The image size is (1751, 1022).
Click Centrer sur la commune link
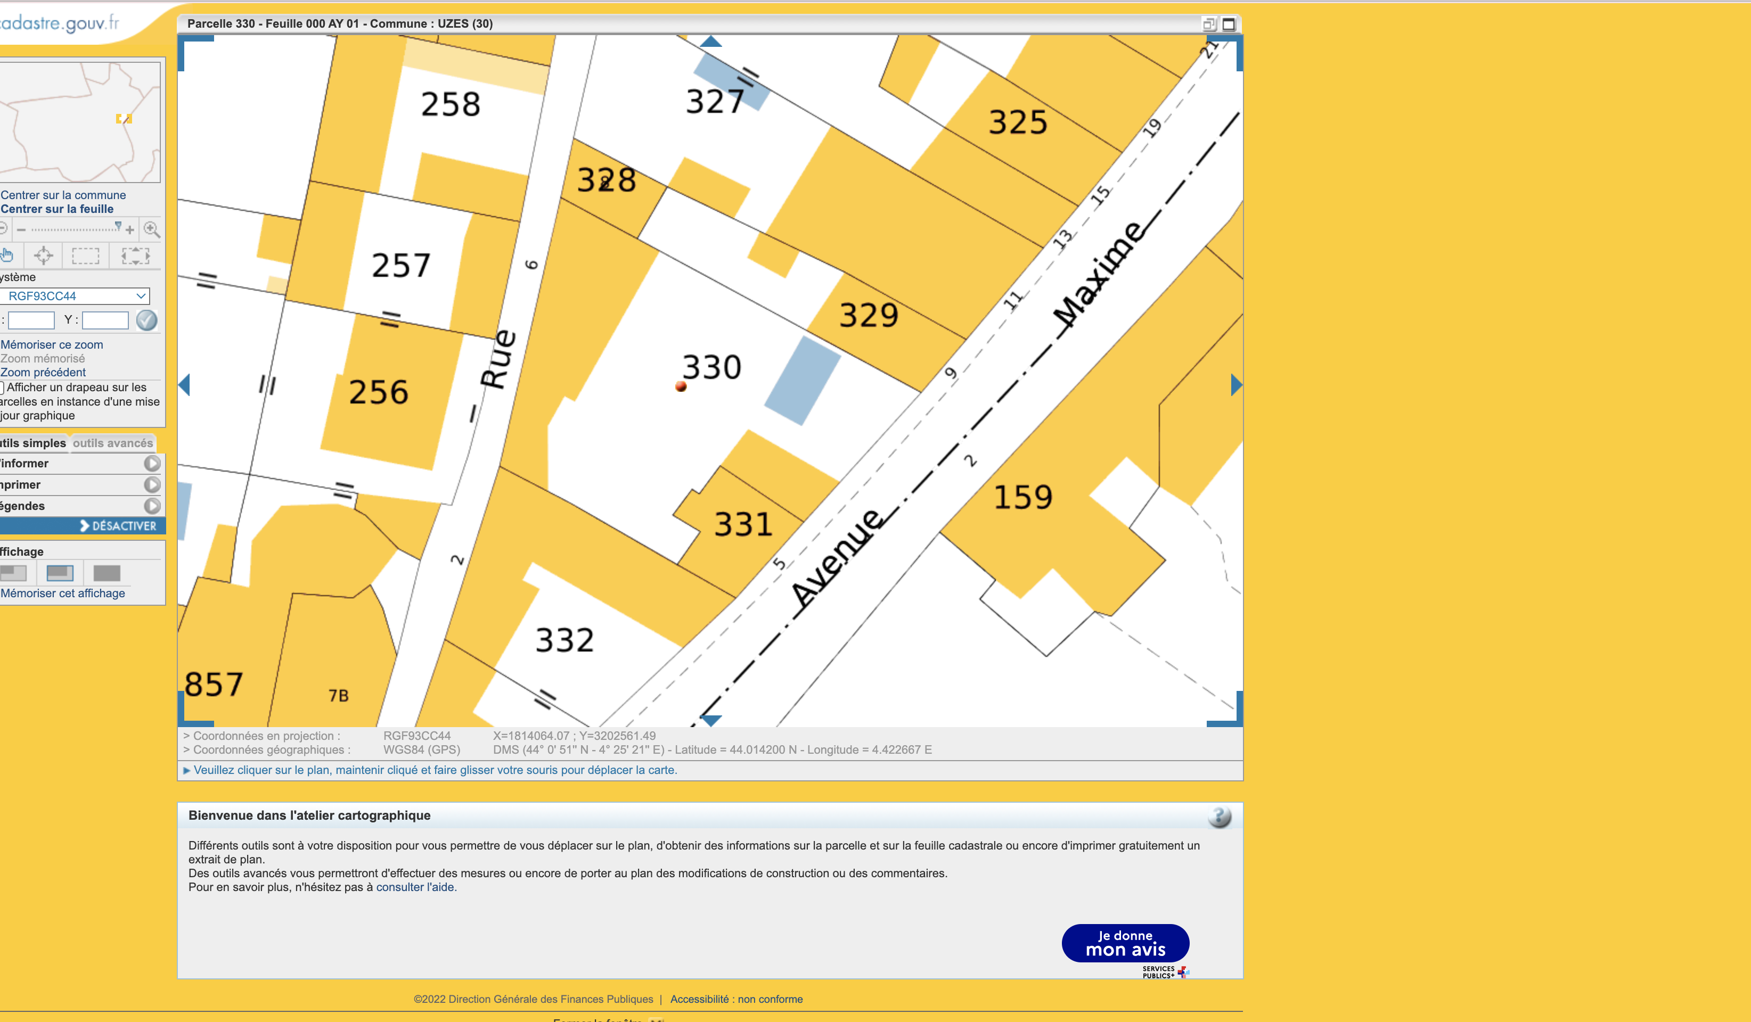coord(63,195)
